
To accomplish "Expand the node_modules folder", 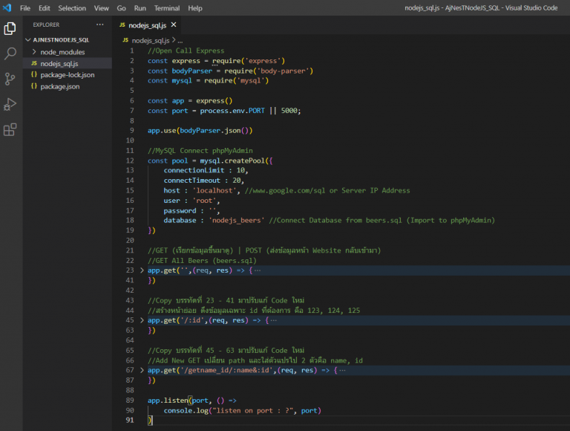I will pyautogui.click(x=62, y=52).
